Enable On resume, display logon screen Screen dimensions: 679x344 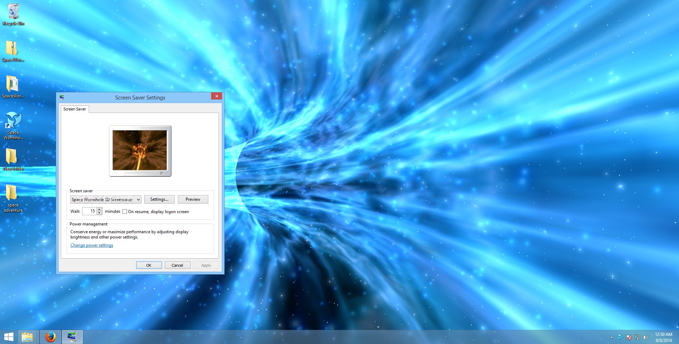tap(124, 212)
